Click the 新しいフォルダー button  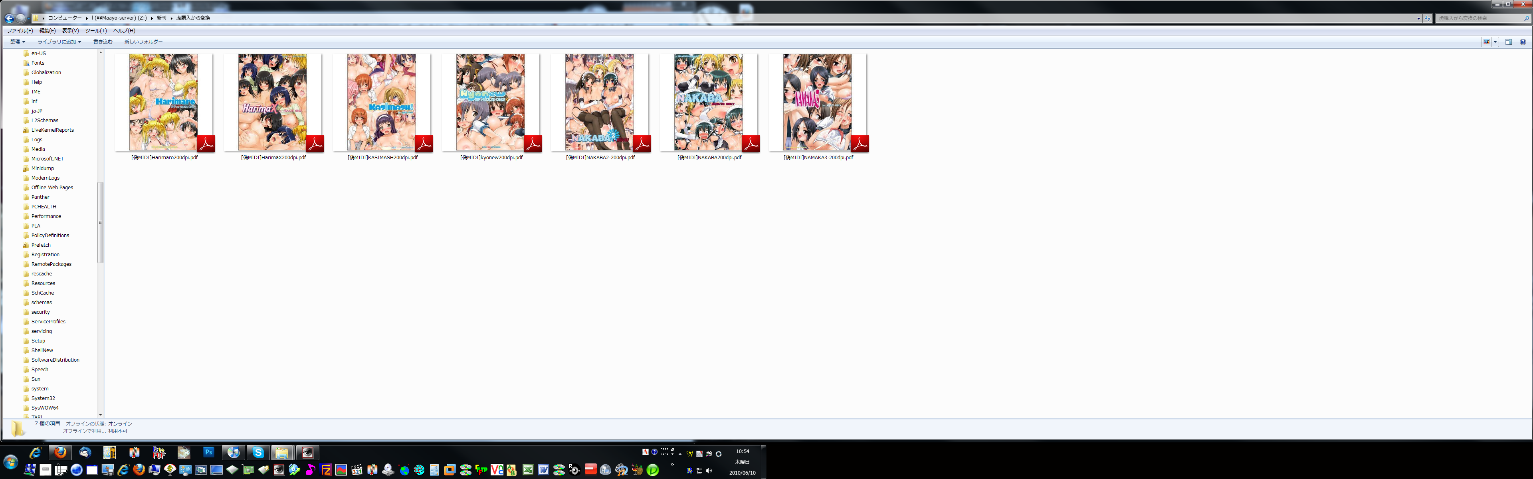(143, 42)
